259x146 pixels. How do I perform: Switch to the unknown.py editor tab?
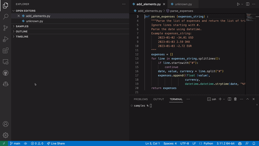(183, 4)
